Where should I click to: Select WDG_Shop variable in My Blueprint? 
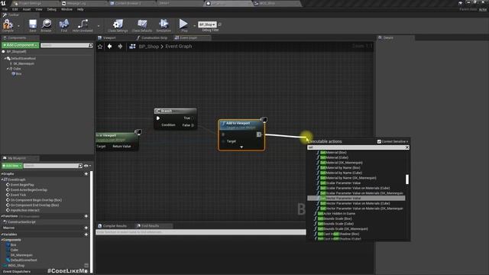point(16,266)
